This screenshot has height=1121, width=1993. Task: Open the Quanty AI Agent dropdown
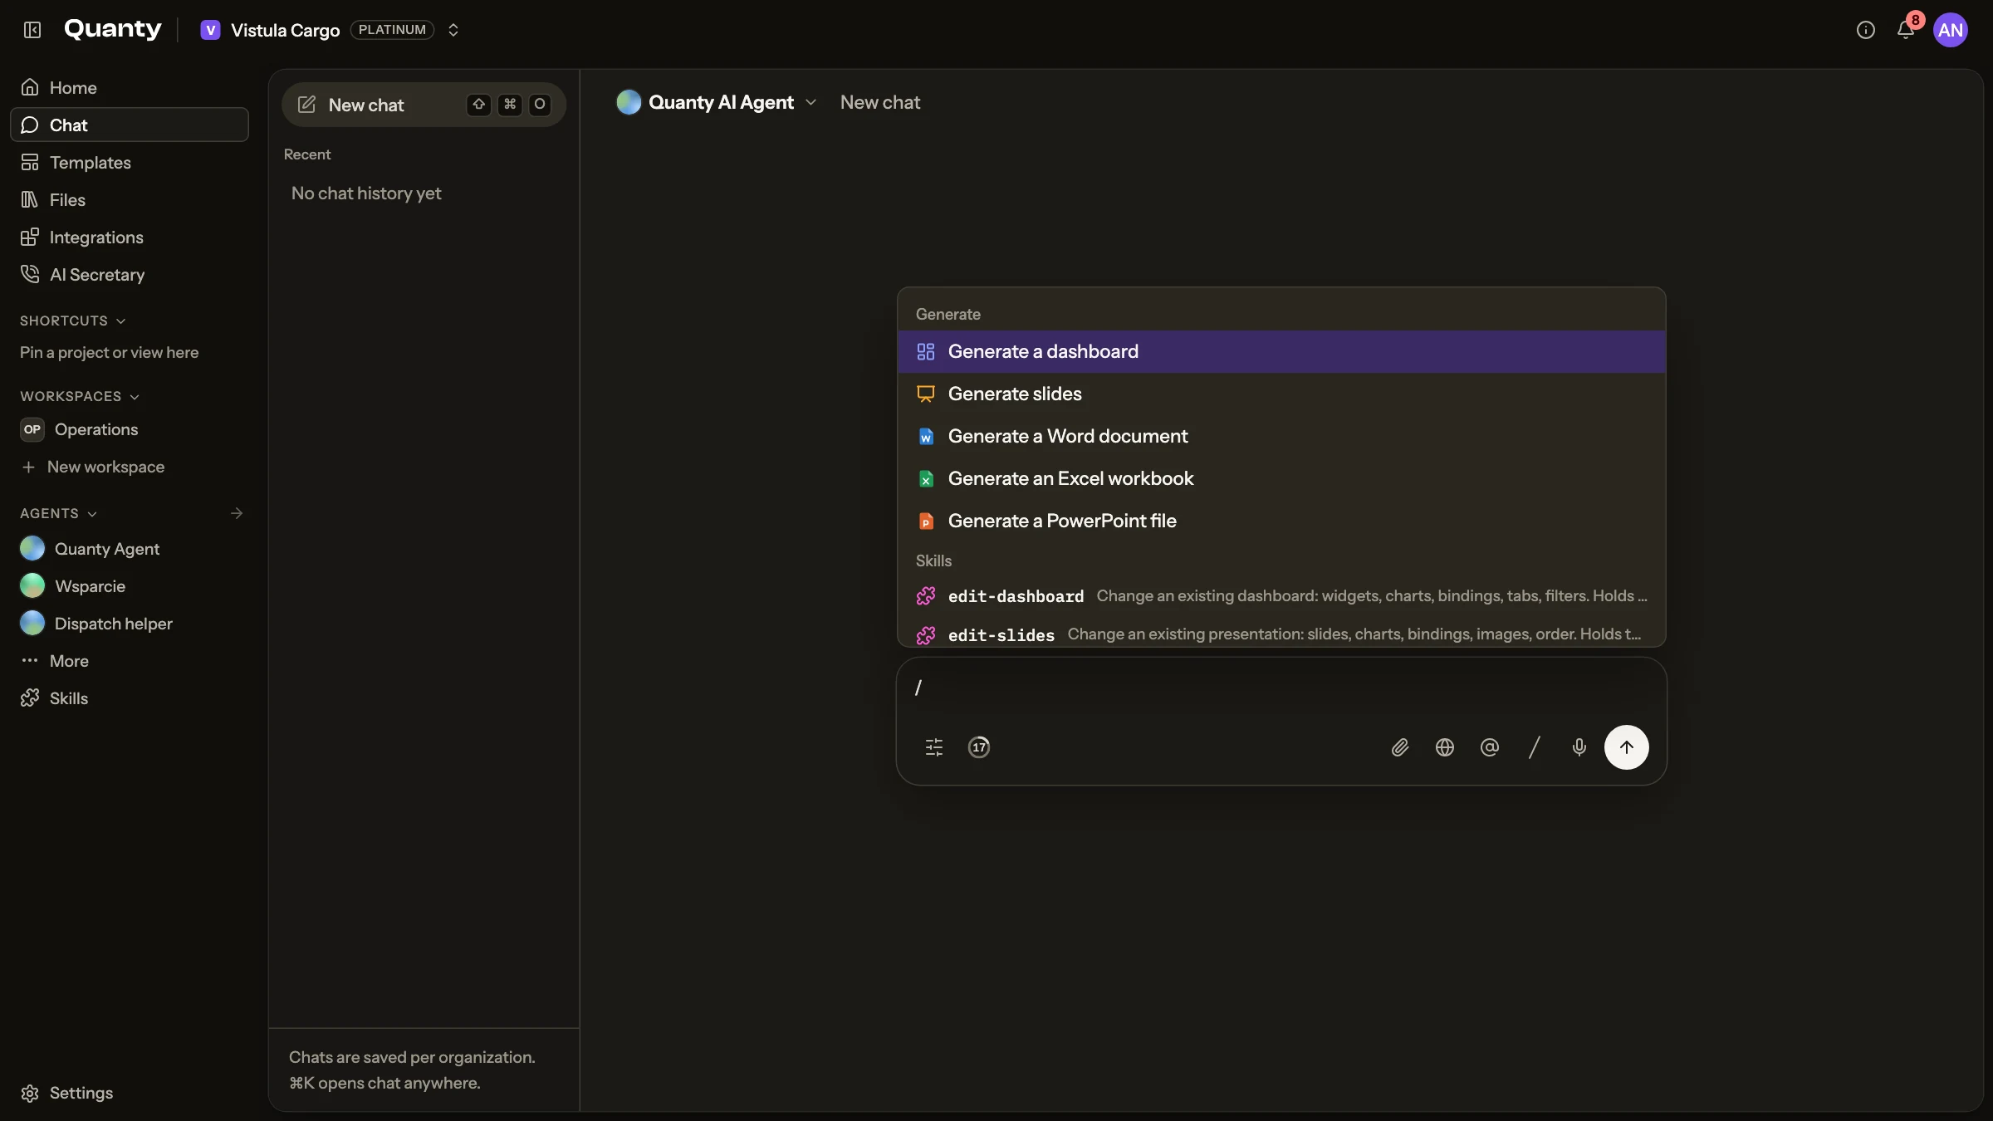coord(717,102)
